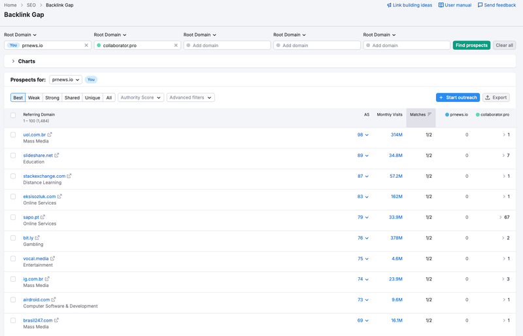Screen dimensions: 523x336
Task: Expand the Charts section
Action: [13, 61]
